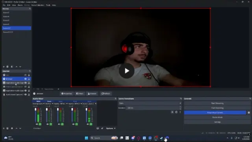The width and height of the screenshot is (252, 142).
Task: Move source down in Sources toolbar
Action: (x=20, y=128)
